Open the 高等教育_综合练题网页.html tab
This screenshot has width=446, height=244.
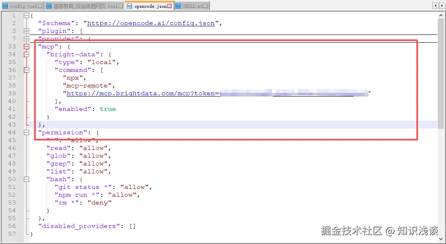click(x=84, y=6)
